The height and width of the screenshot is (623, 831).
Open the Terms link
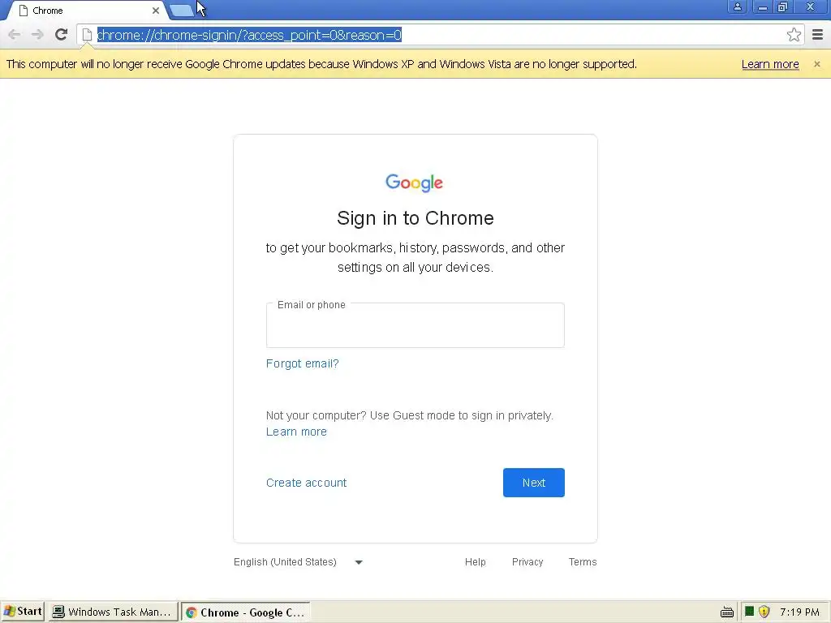[583, 562]
